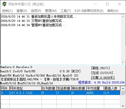The height and width of the screenshot is (109, 126).
Task: Close the 灵蛇传专属01区 window
Action: (x=120, y=4)
